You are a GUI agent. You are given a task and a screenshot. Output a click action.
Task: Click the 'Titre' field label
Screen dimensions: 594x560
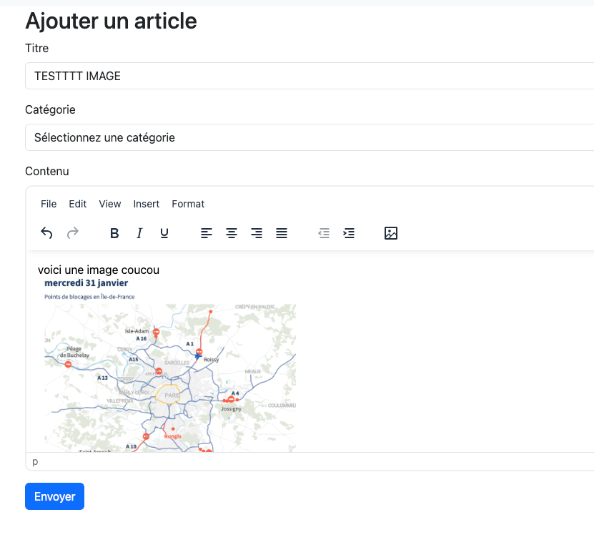(x=36, y=48)
